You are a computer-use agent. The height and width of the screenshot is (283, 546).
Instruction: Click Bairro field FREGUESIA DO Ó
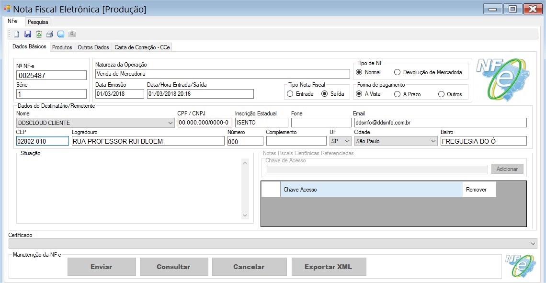[484, 141]
